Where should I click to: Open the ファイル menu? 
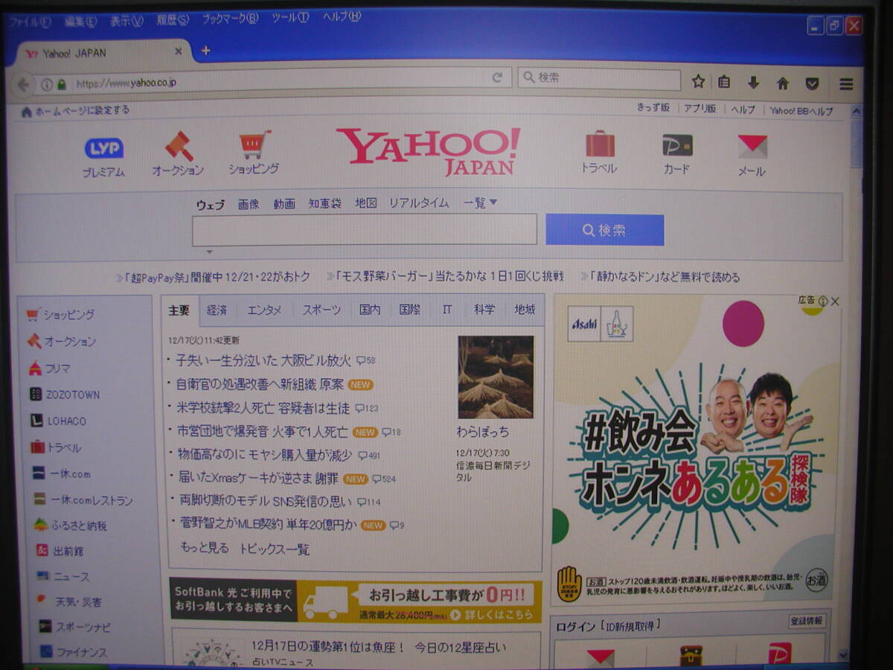pyautogui.click(x=30, y=22)
